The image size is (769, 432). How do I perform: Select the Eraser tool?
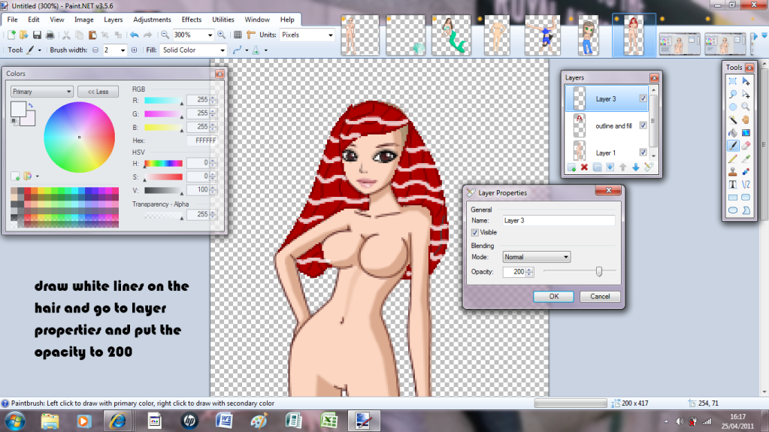coord(746,146)
